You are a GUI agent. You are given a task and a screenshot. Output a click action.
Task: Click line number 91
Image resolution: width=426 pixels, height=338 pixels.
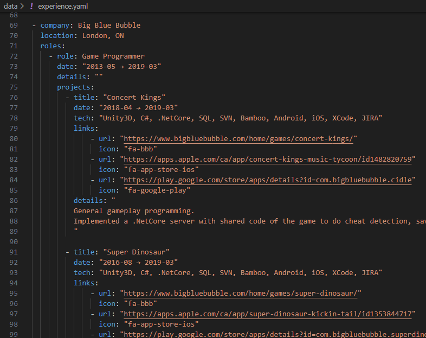coord(14,252)
